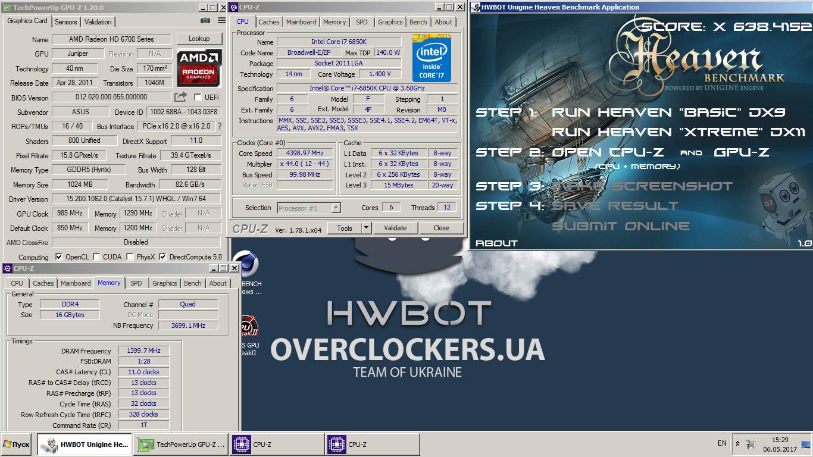
Task: Toggle the OpenCL checkbox
Action: (59, 257)
